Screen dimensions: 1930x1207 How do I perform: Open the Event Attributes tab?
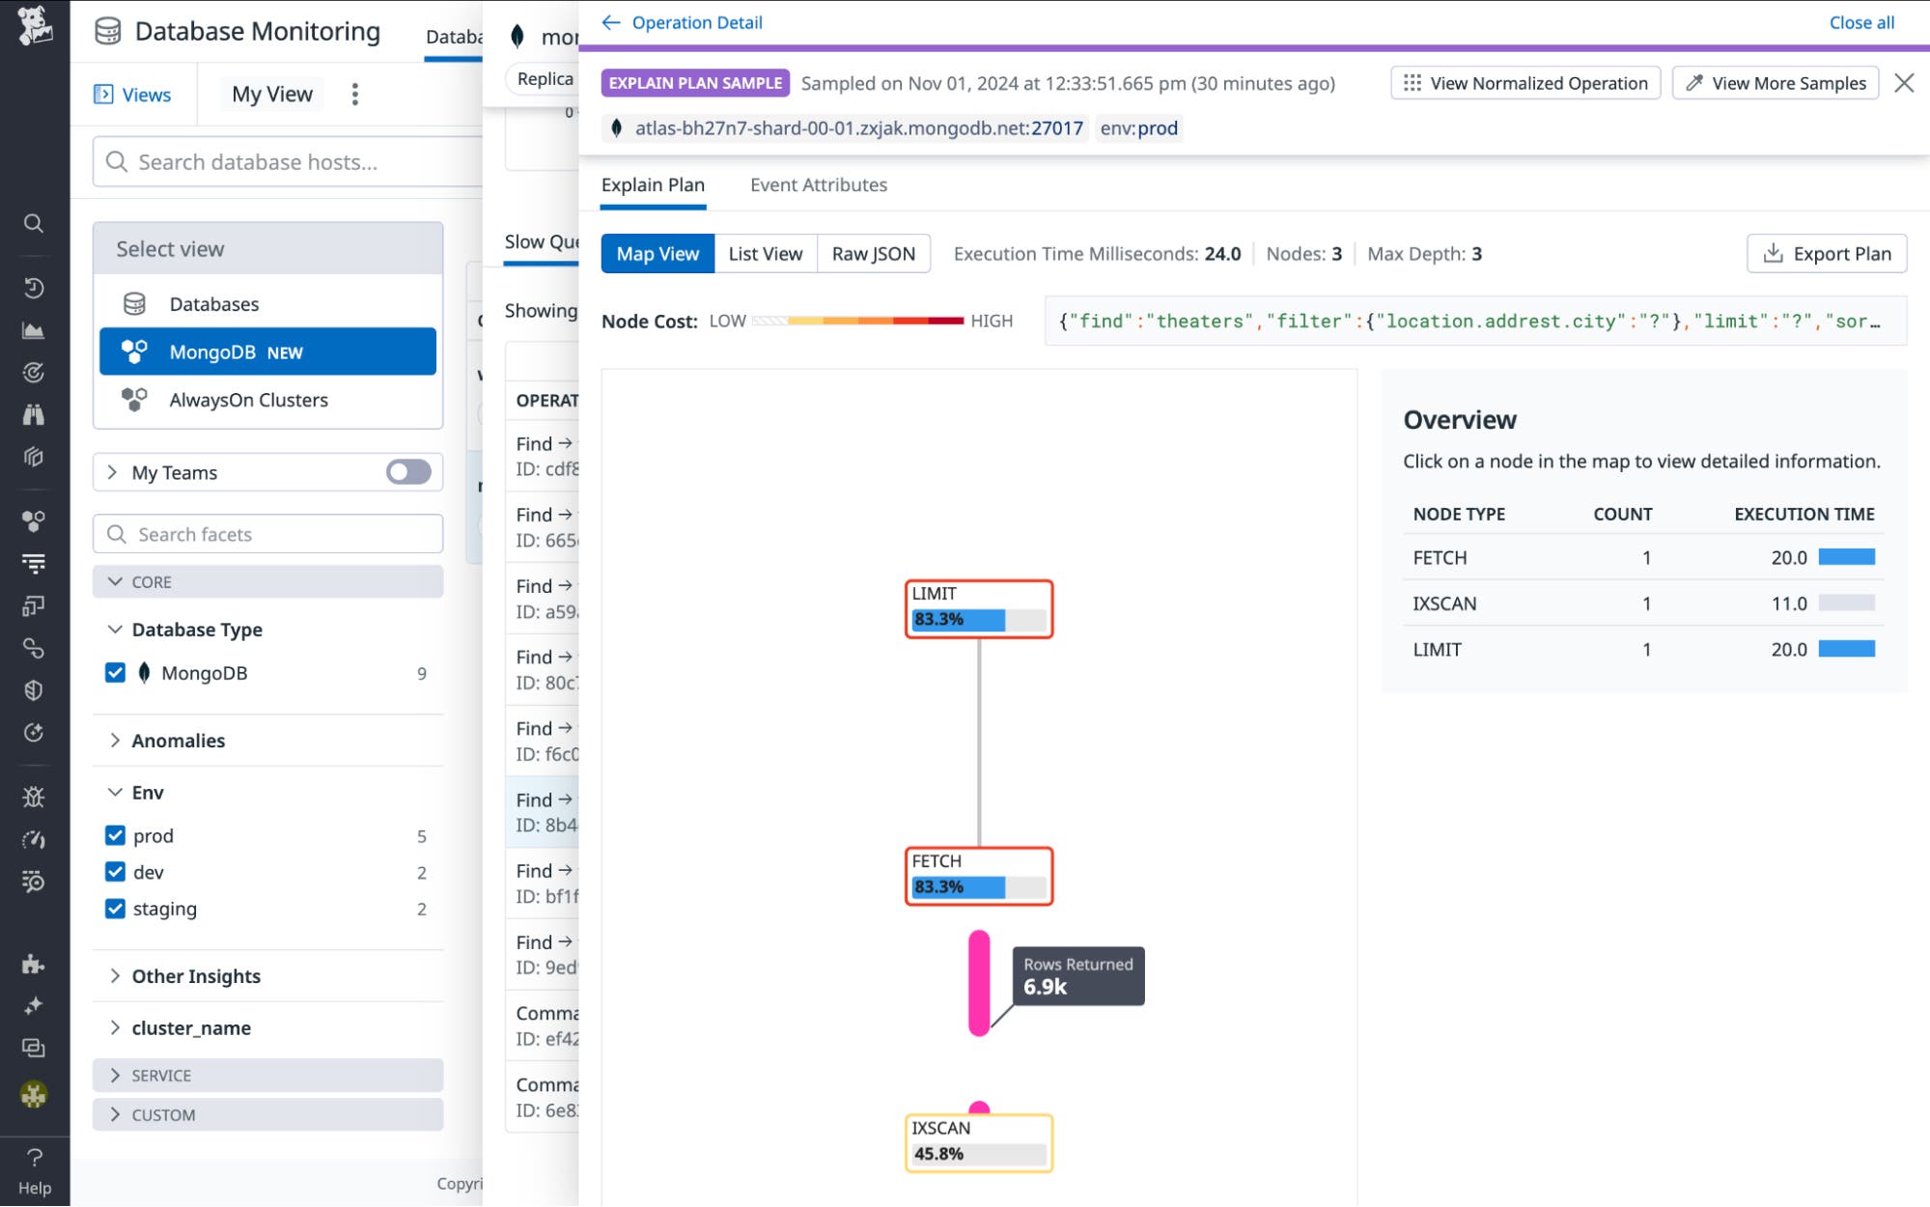tap(818, 184)
